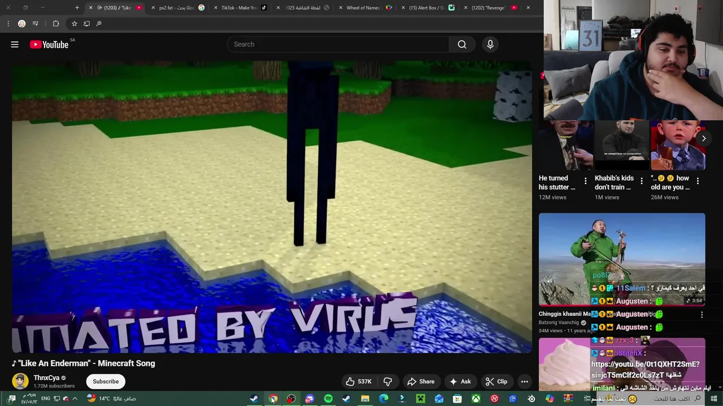Pause the playing Minecraft video
Screen dimensions: 723x406
click(272, 206)
